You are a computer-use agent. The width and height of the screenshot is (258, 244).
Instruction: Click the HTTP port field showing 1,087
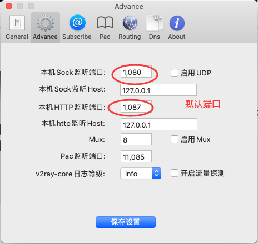[x=136, y=106]
